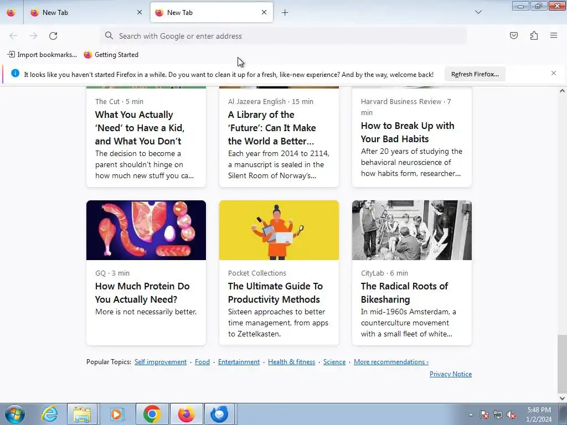The image size is (567, 425).
Task: Click GQ · 3 min source label
Action: pos(112,273)
